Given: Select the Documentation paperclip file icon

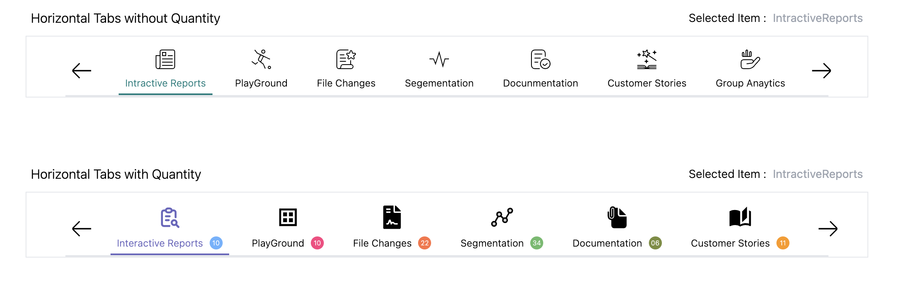Looking at the screenshot, I should tap(617, 217).
